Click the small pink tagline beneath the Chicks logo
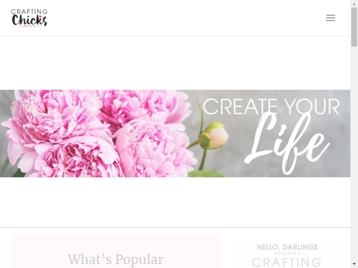358x268 pixels. click(x=30, y=26)
